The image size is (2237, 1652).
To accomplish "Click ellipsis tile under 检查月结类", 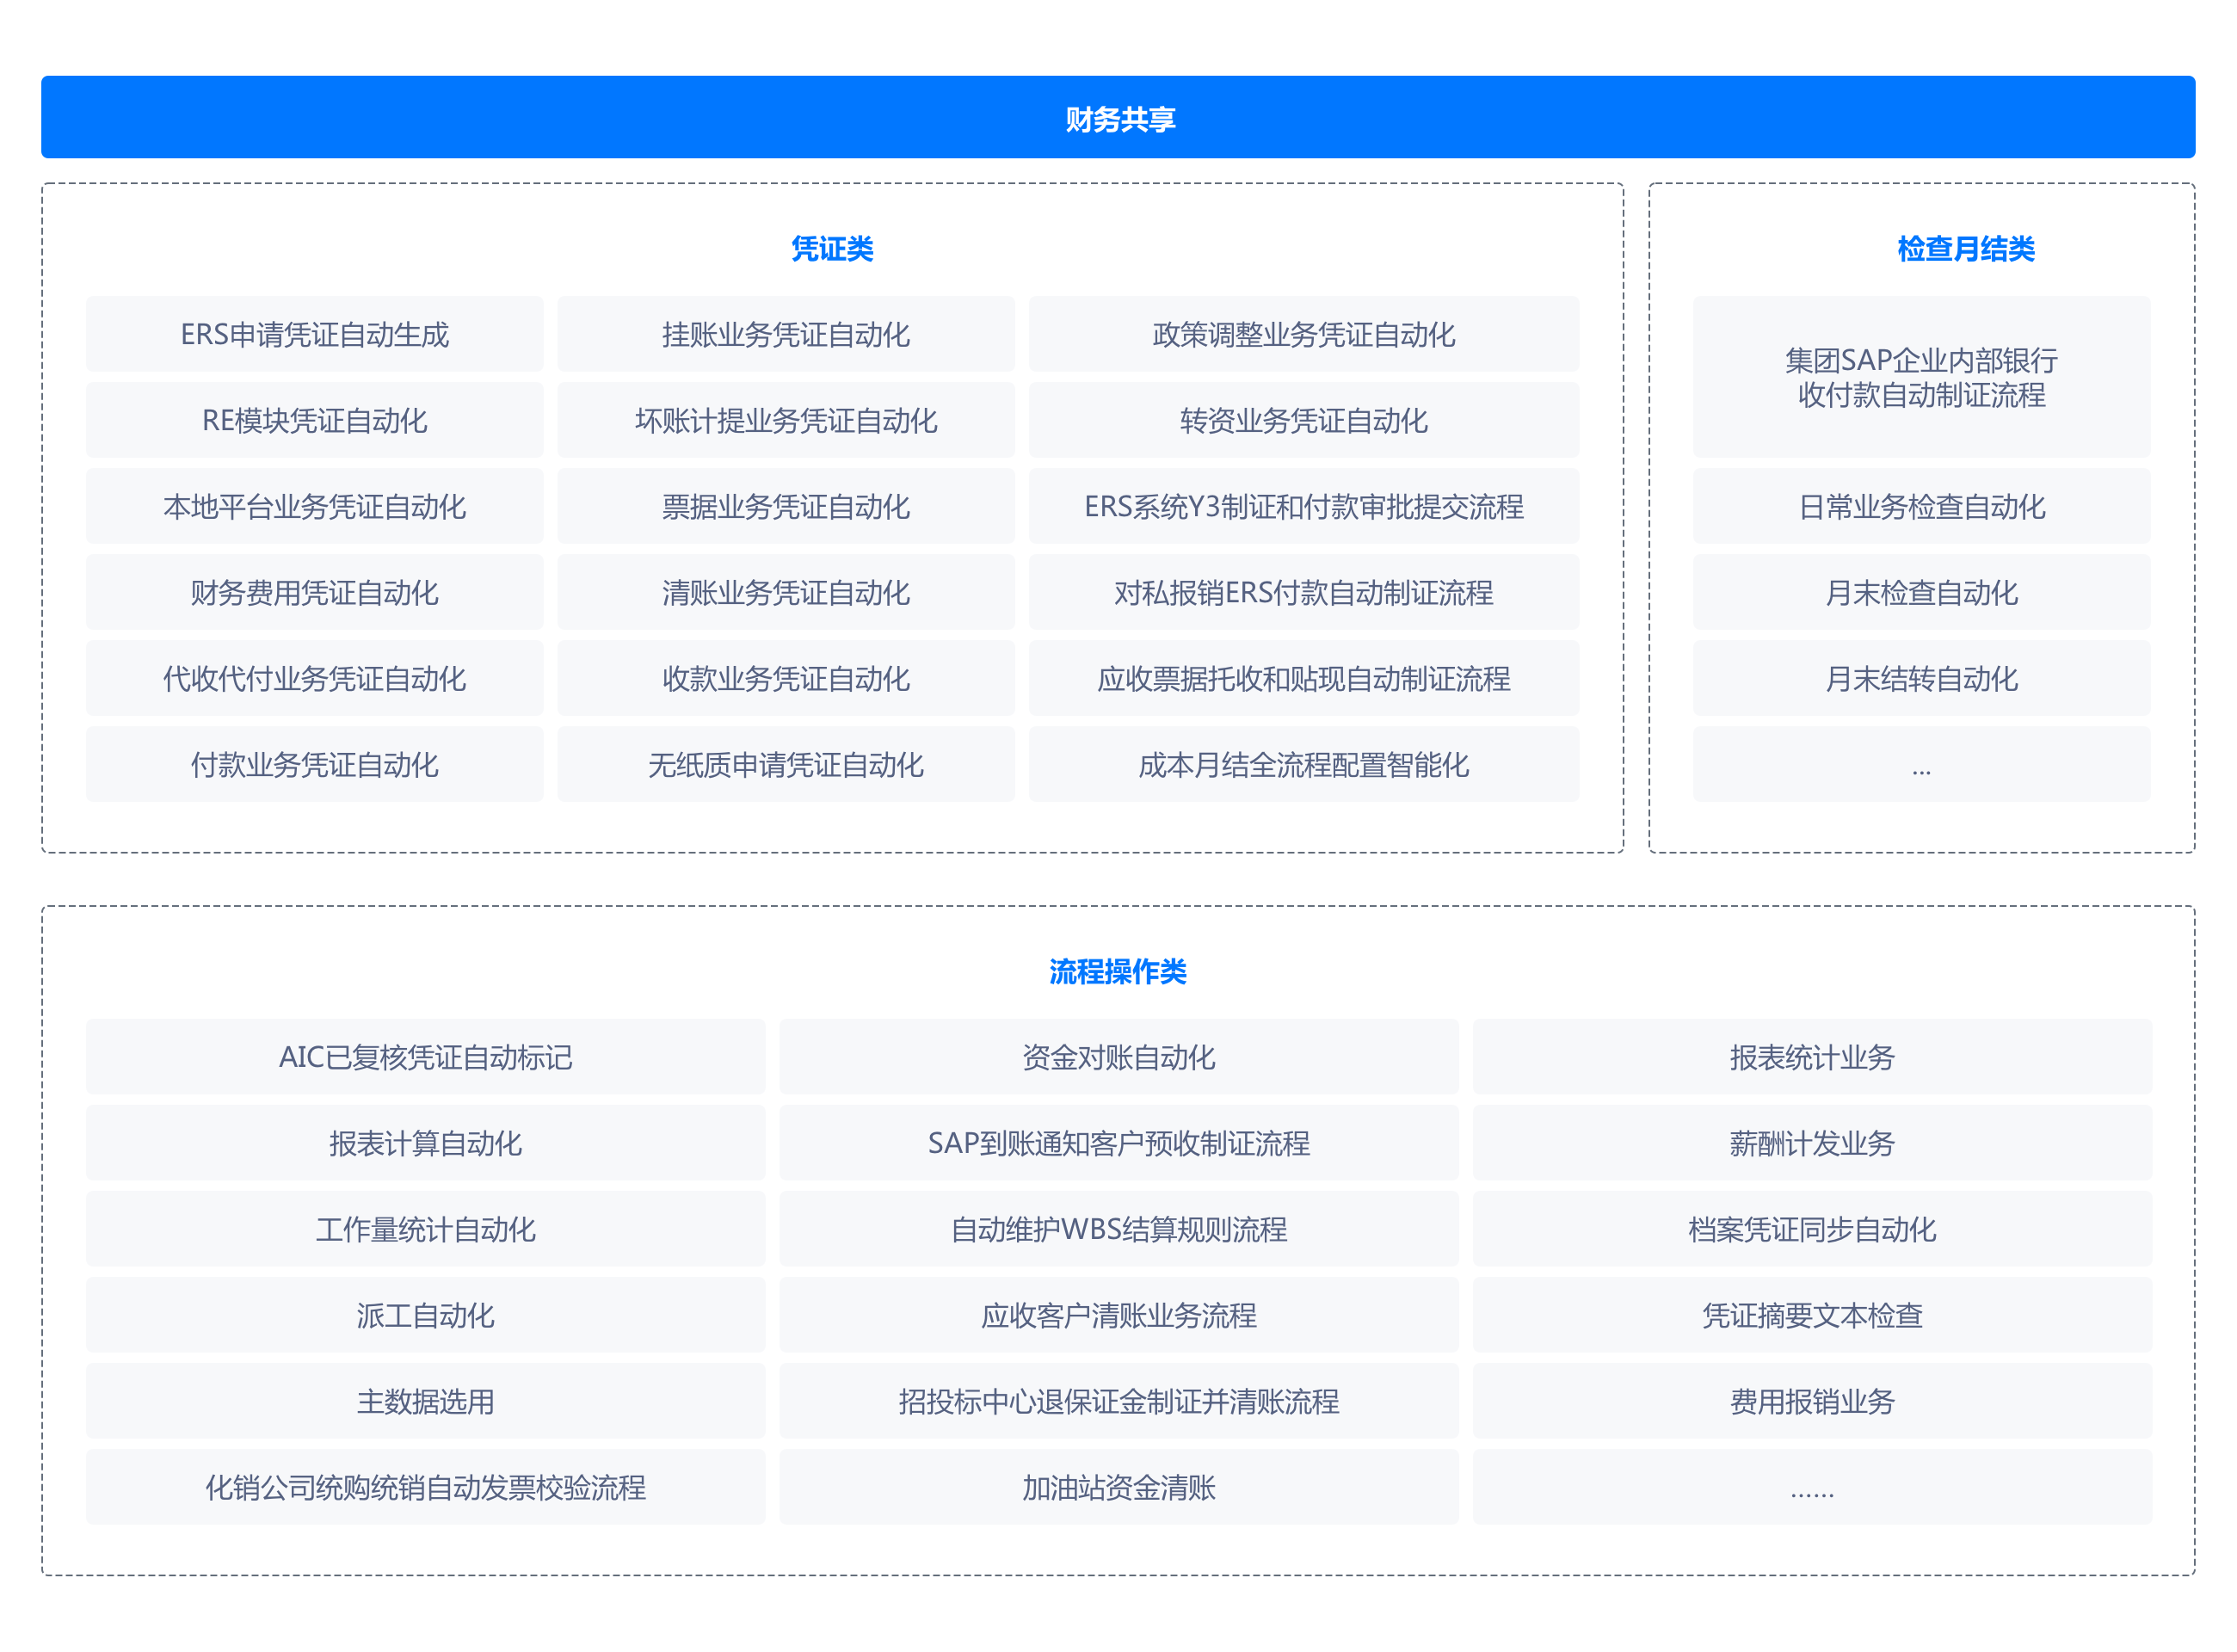I will click(x=1921, y=765).
